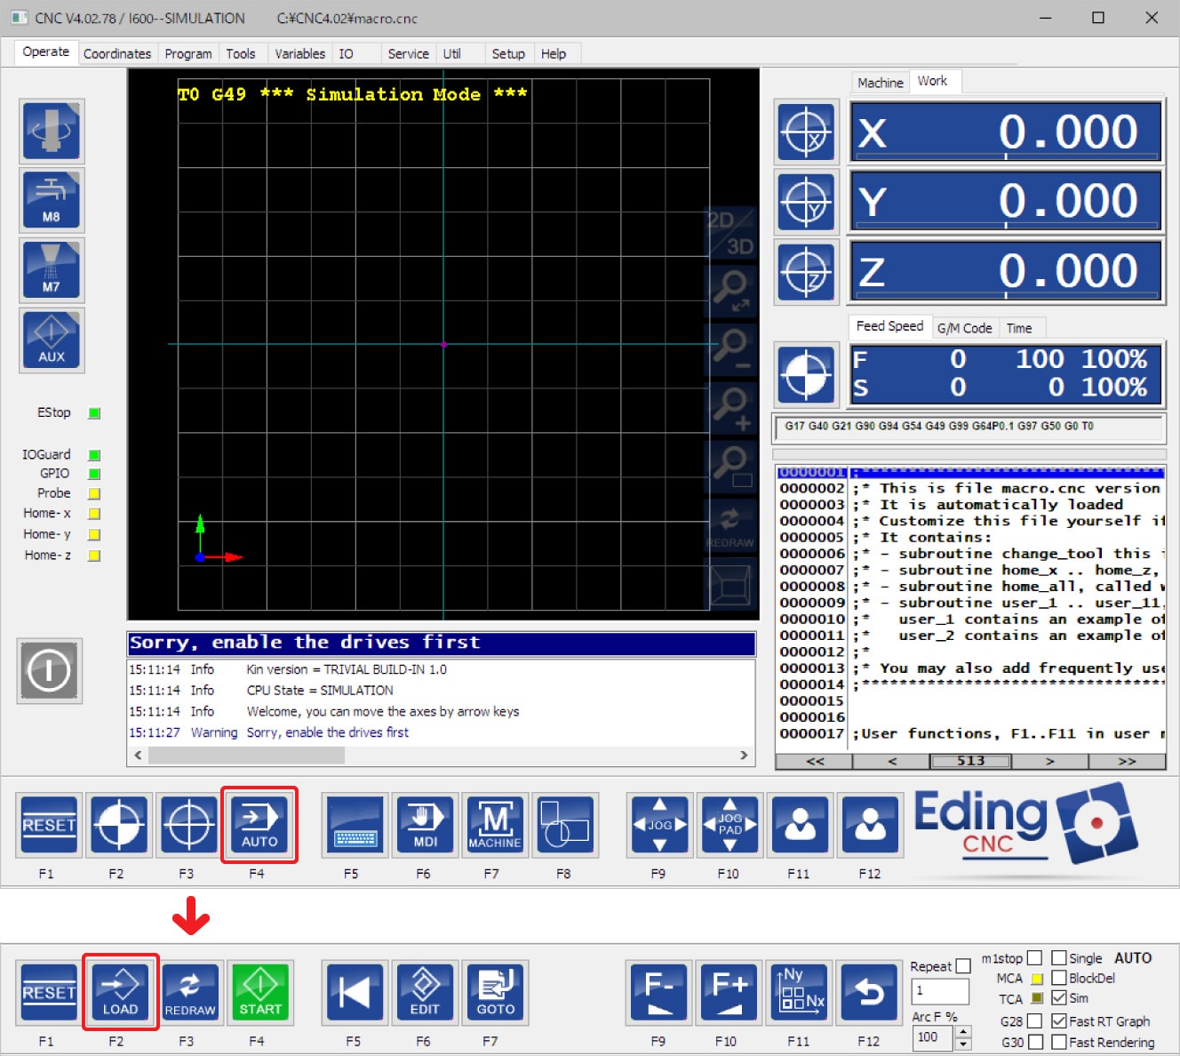Open the Variables tab
The image size is (1180, 1056).
[299, 53]
